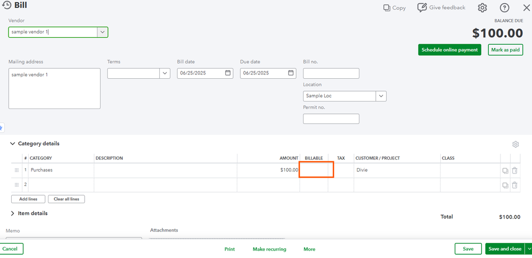Open the Due date calendar picker
The image size is (532, 258).
[291, 73]
